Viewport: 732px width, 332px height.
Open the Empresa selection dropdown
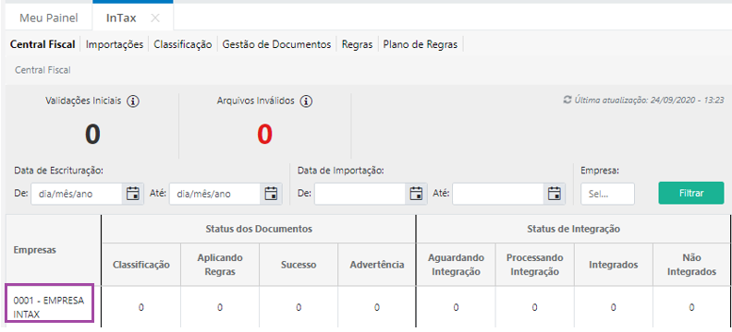pos(607,194)
